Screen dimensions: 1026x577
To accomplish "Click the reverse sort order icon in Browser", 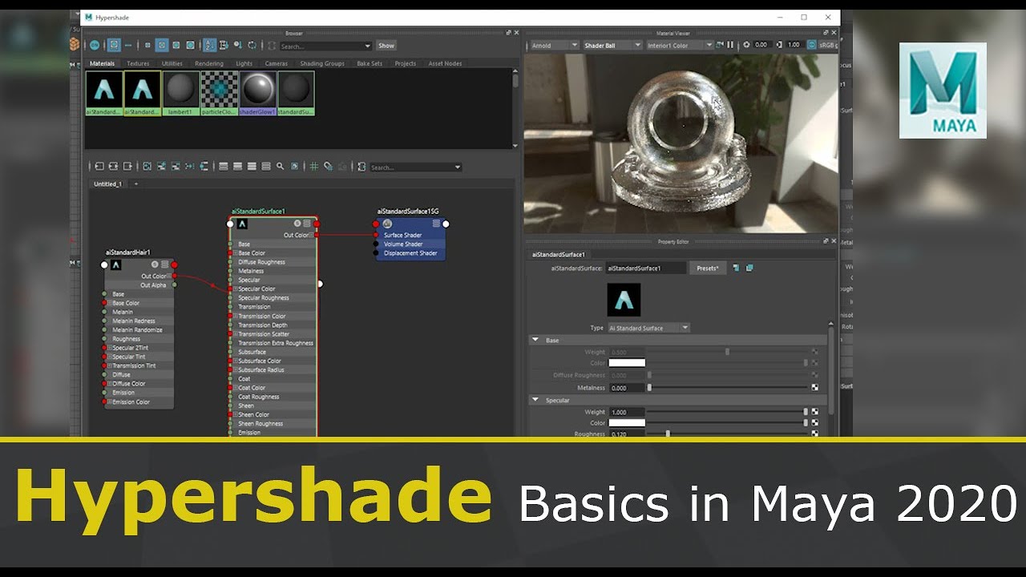I will 252,46.
